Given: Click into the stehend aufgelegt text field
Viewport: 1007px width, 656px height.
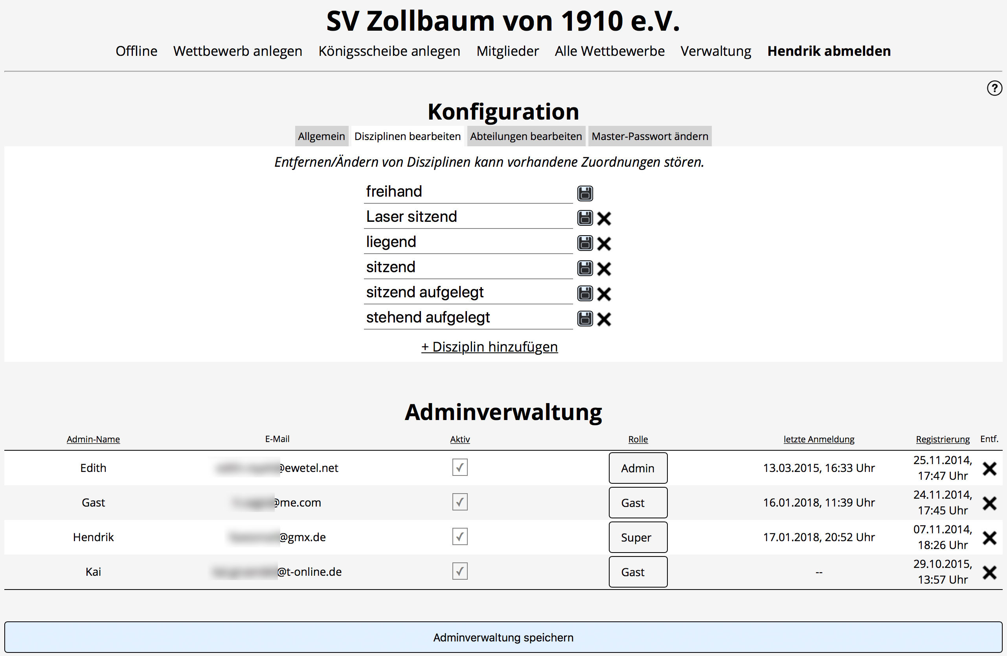Looking at the screenshot, I should tap(468, 317).
